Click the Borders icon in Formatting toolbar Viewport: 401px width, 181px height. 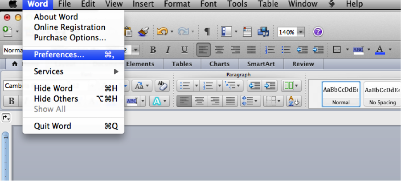click(337, 49)
